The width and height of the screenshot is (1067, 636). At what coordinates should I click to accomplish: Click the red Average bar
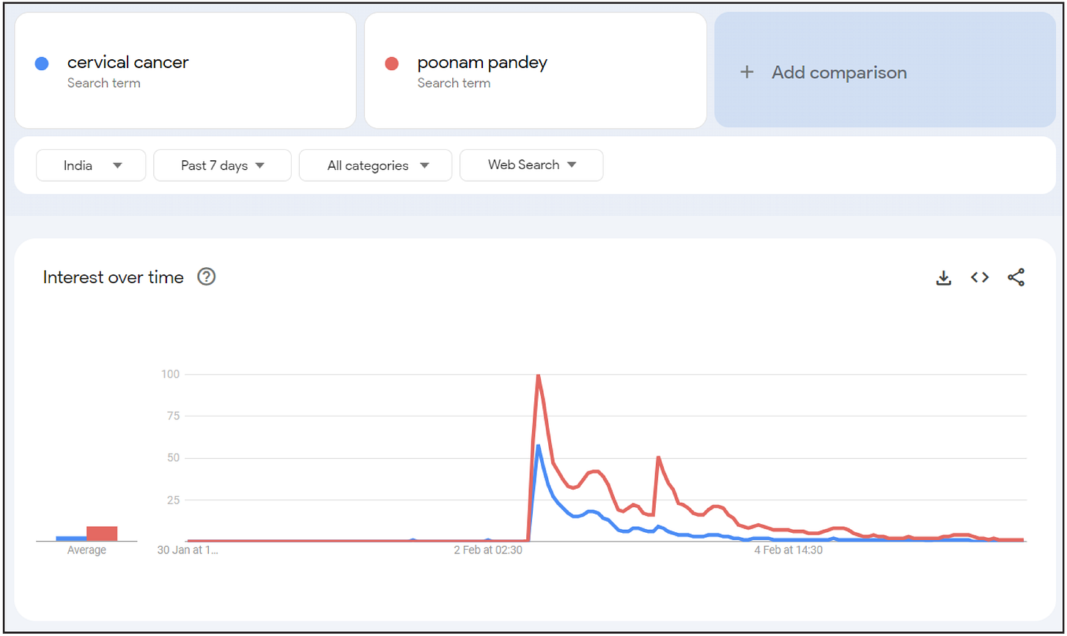coord(102,534)
